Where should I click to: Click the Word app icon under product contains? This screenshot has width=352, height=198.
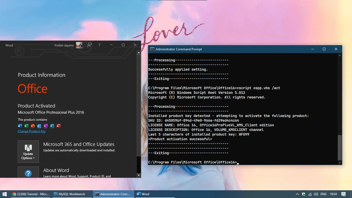coord(20,126)
